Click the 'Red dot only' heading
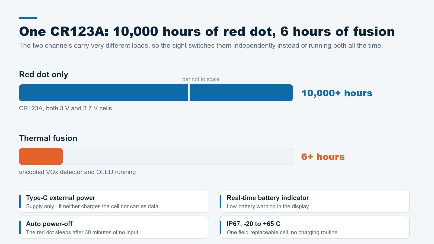The image size is (434, 244). (x=43, y=75)
